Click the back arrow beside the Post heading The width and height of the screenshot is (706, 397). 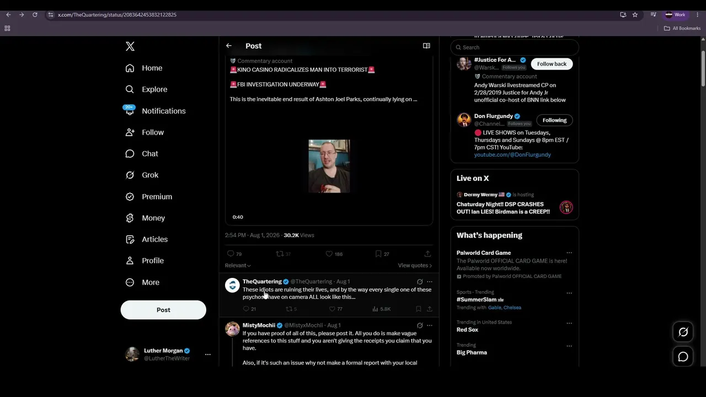pyautogui.click(x=229, y=46)
